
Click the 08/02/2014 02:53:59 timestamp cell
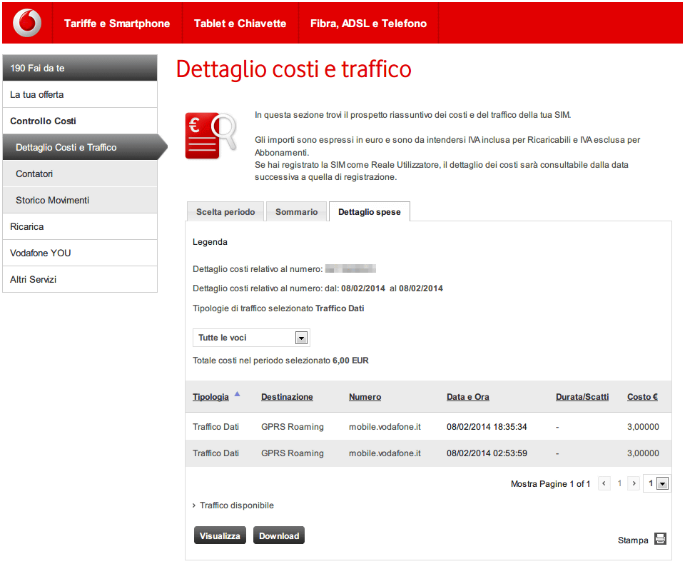pyautogui.click(x=487, y=453)
